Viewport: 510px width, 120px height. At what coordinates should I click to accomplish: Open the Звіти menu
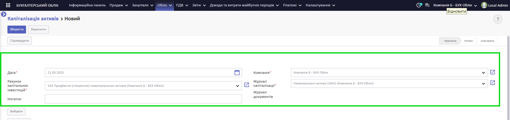pos(199,5)
